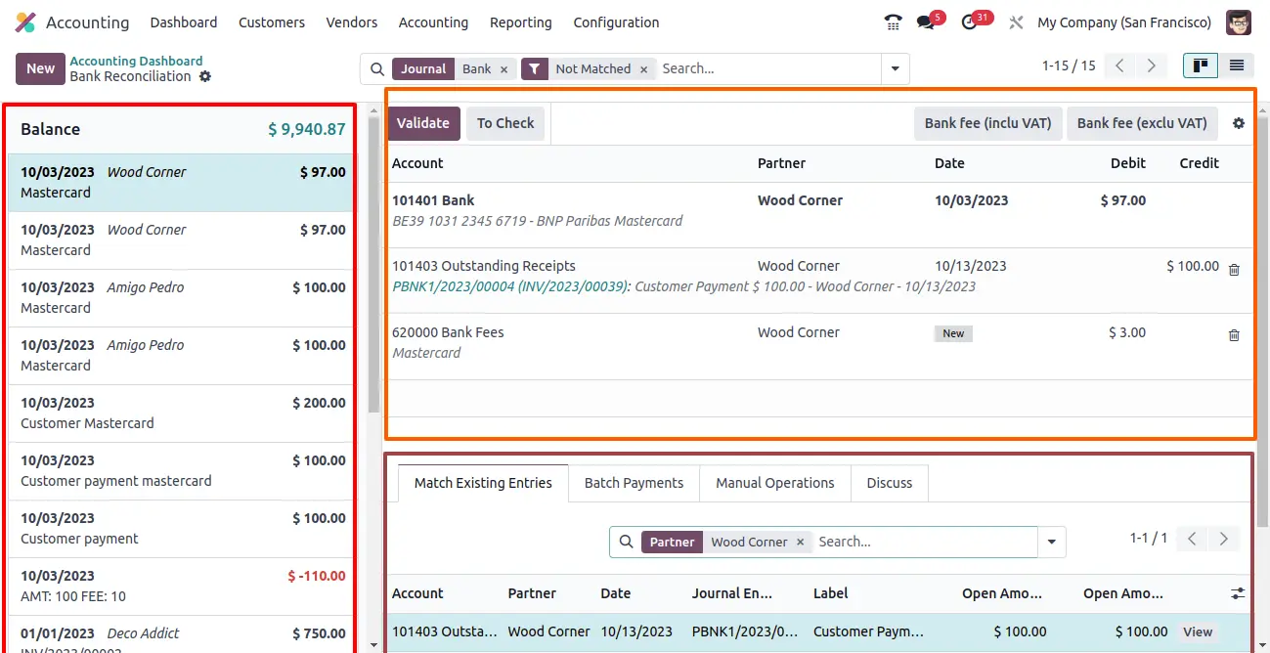The image size is (1270, 653).
Task: Click the 620000 Bank Fees line
Action: (819, 346)
